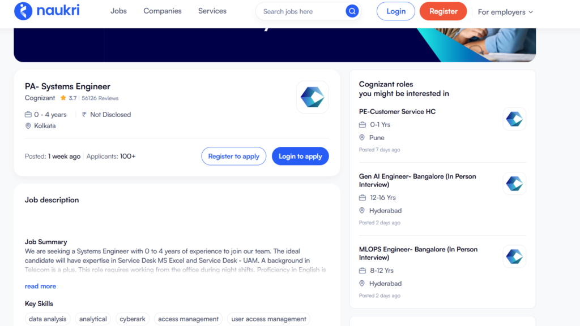Select the user access management skill tag
The width and height of the screenshot is (580, 326).
pos(269,319)
